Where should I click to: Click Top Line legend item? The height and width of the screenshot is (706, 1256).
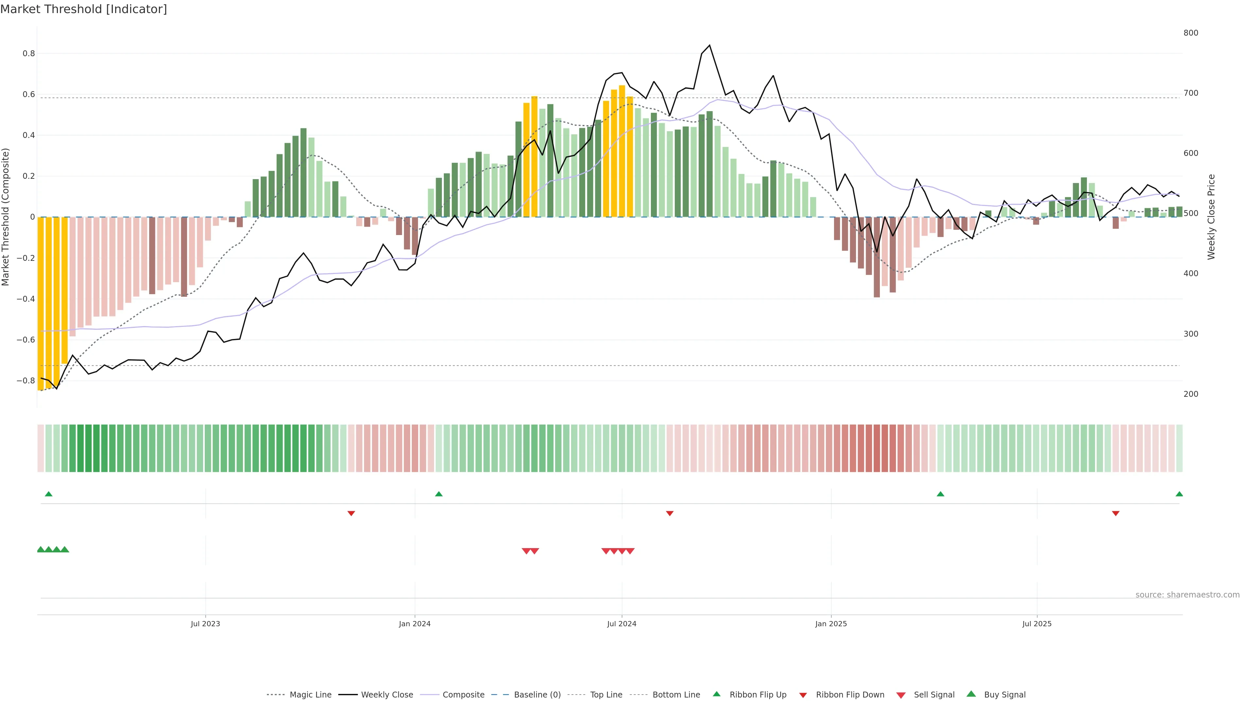tap(606, 695)
